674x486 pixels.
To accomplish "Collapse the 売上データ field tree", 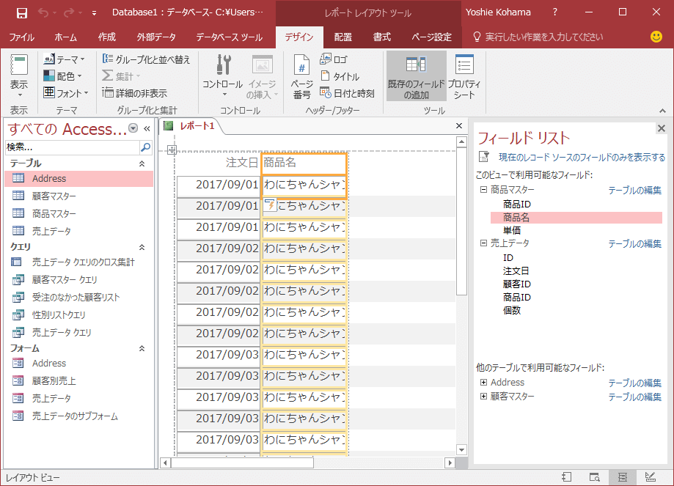I will pyautogui.click(x=483, y=243).
